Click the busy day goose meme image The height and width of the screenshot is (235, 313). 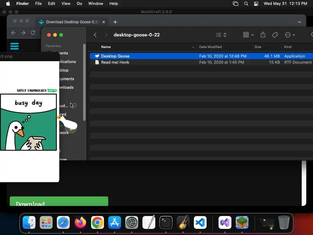[x=28, y=122]
